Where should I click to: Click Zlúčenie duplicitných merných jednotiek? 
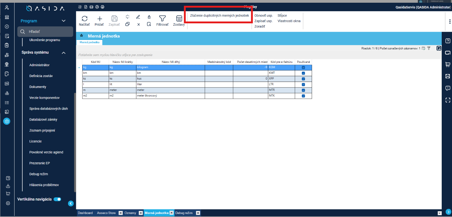[x=219, y=15]
